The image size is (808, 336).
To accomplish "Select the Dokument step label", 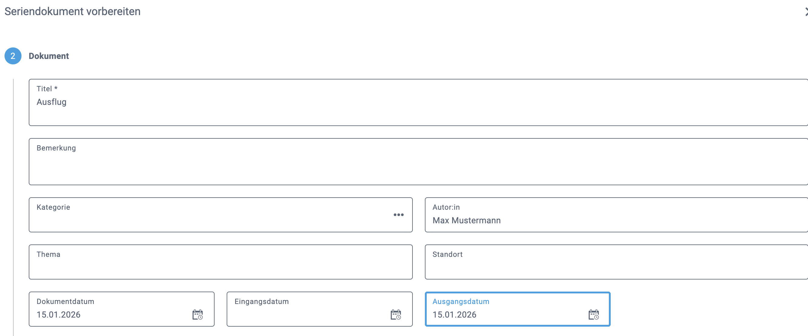I will [49, 56].
